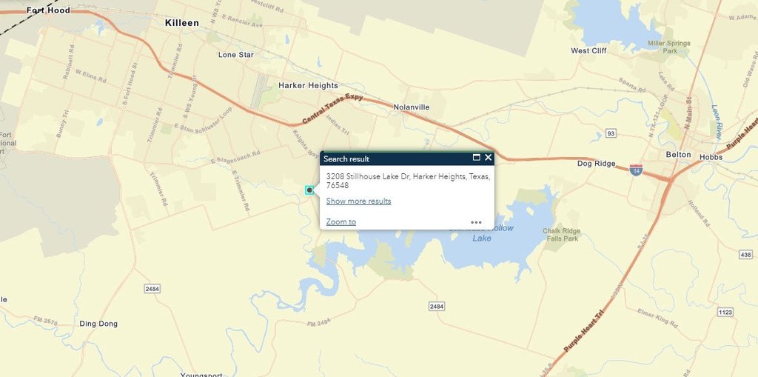This screenshot has width=758, height=377.
Task: Click the route 93 shield marker
Action: tap(611, 133)
